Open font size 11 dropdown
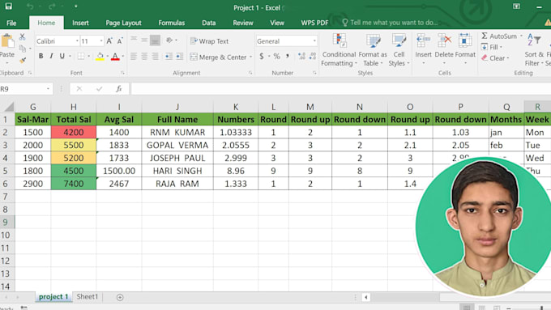The image size is (551, 310). [x=101, y=41]
